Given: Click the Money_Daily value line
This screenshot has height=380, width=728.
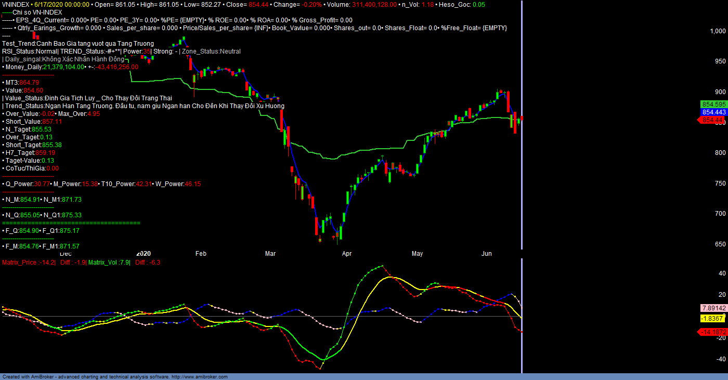Looking at the screenshot, I should (x=70, y=67).
